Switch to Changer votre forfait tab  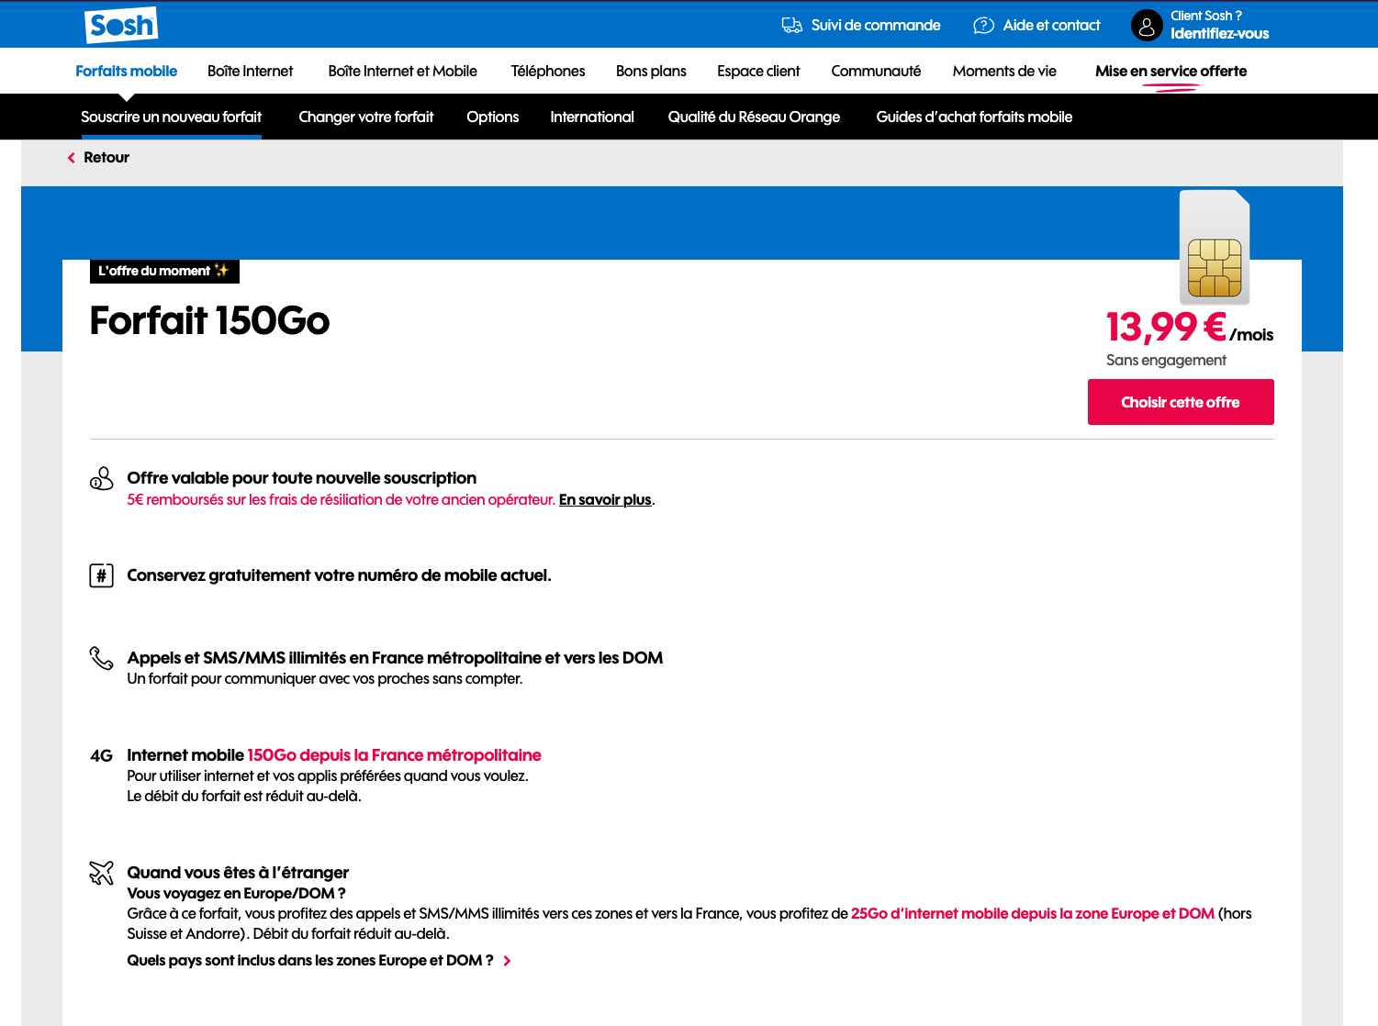pos(365,117)
